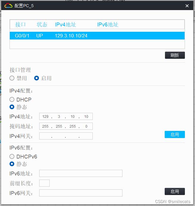This screenshot has width=195, height=206.
Task: Click the IPv6地址 input field
Action: pyautogui.click(x=81, y=173)
